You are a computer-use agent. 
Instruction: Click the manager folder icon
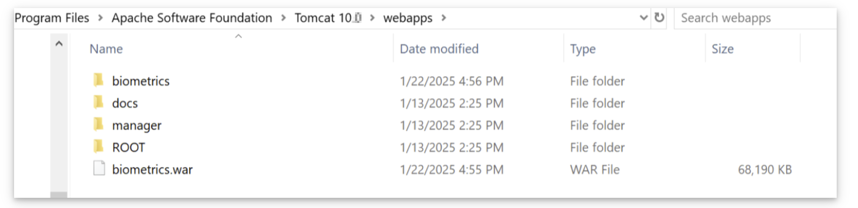[98, 124]
